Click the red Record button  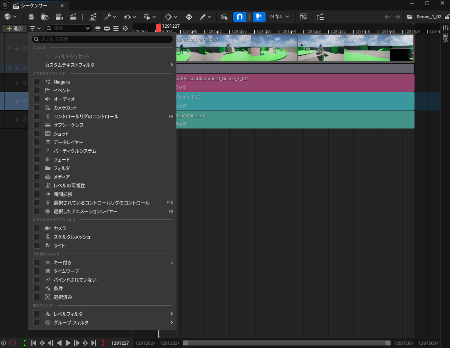point(12,343)
